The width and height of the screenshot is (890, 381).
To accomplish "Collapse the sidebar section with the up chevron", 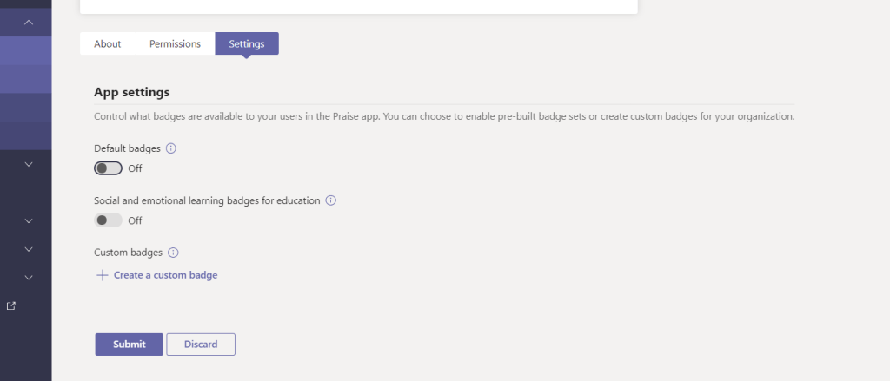I will [x=29, y=22].
